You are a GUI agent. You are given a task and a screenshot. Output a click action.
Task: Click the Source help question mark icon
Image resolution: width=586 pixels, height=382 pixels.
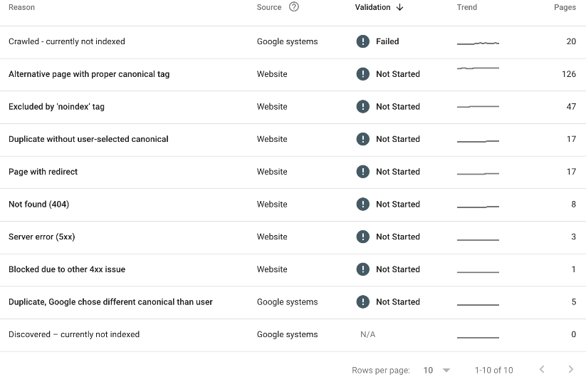pos(294,7)
